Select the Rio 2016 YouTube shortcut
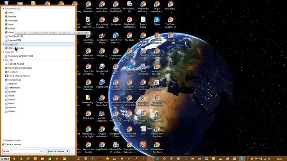The width and height of the screenshot is (287, 161). click(143, 85)
